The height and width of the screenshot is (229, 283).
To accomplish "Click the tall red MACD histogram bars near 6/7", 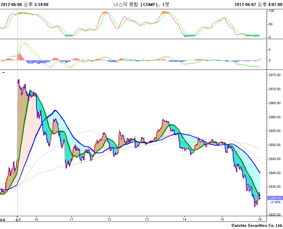I will point(19,56).
